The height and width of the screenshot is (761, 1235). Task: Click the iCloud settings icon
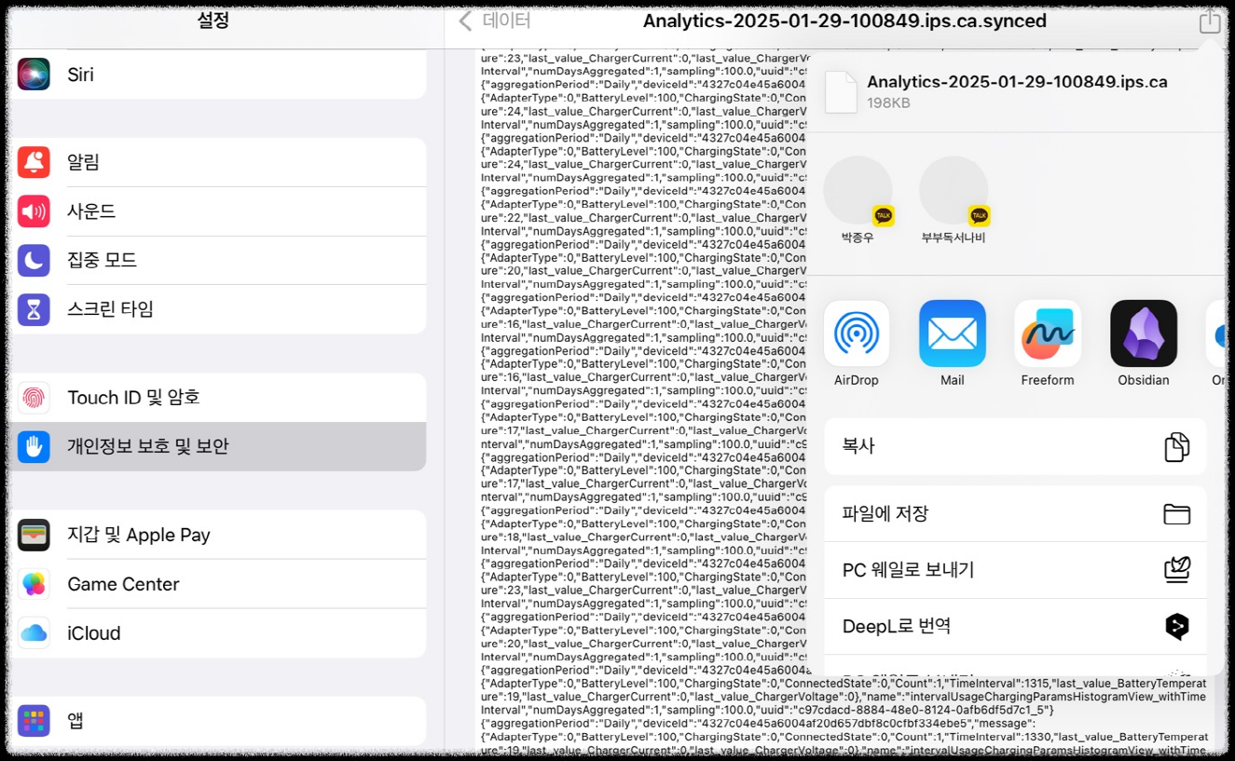pyautogui.click(x=34, y=632)
